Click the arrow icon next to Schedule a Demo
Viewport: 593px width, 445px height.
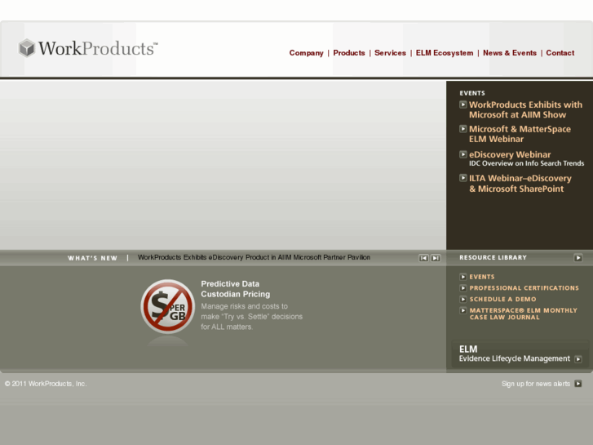[x=463, y=299]
